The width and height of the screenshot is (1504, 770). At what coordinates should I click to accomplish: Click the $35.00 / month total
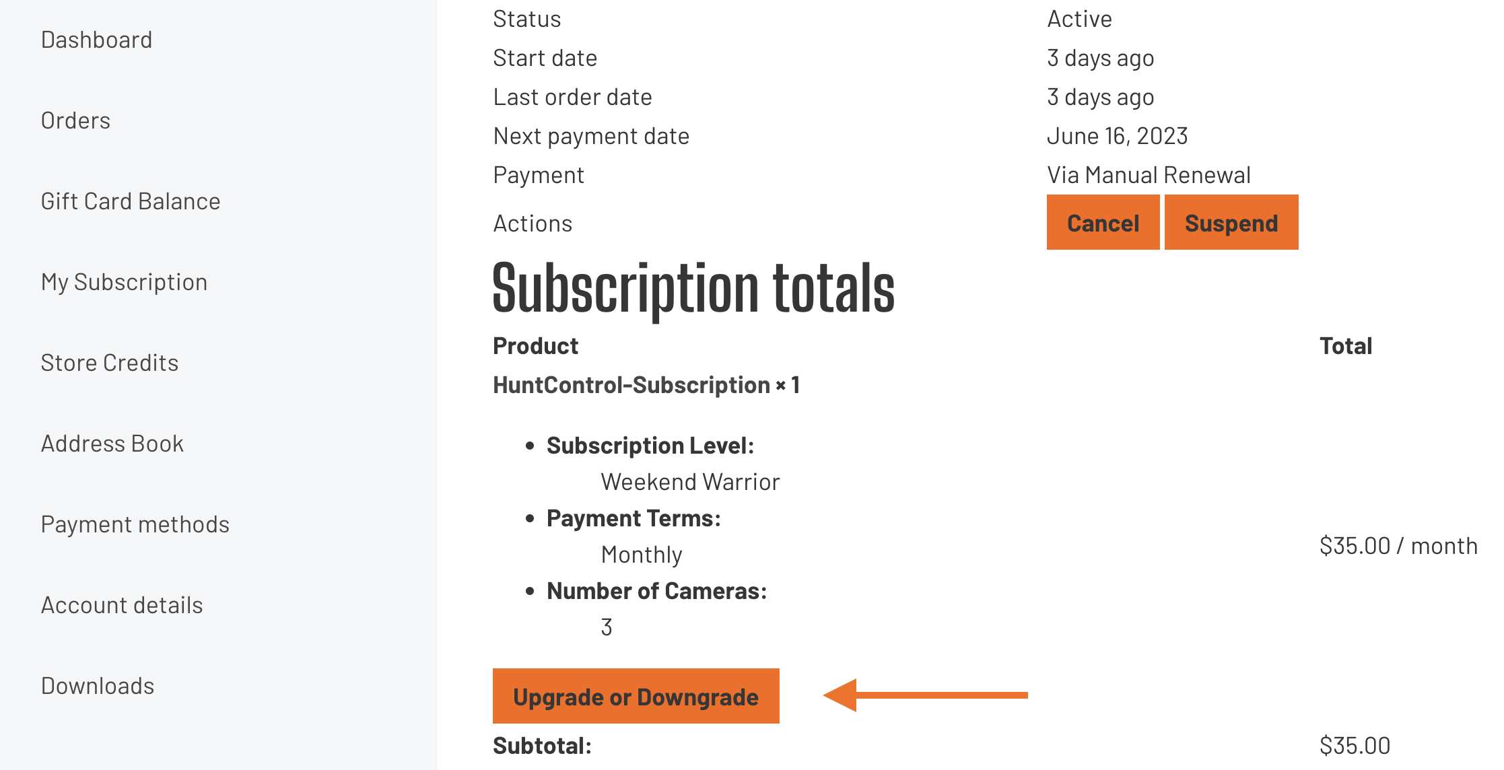(x=1398, y=546)
